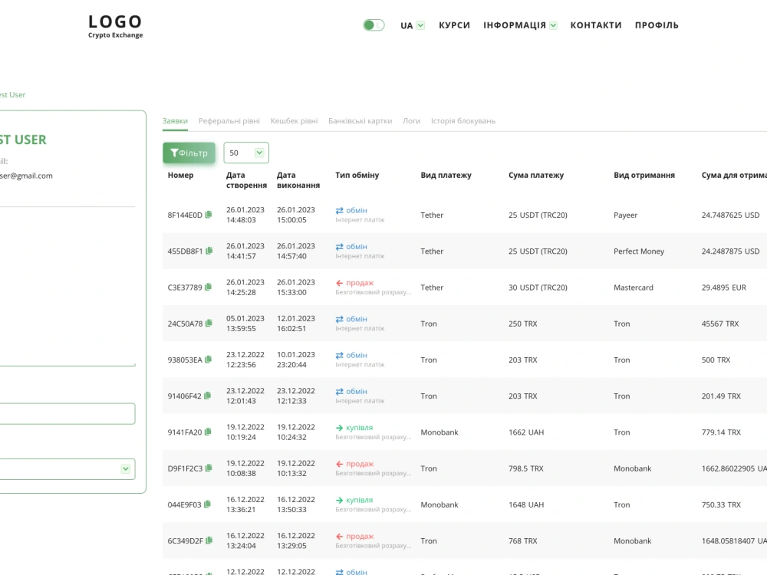This screenshot has height=575, width=767.
Task: Click the exchange arrows icon in row 455DB8F1
Action: (x=340, y=247)
